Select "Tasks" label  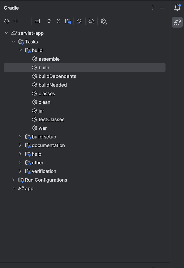[x=31, y=42]
